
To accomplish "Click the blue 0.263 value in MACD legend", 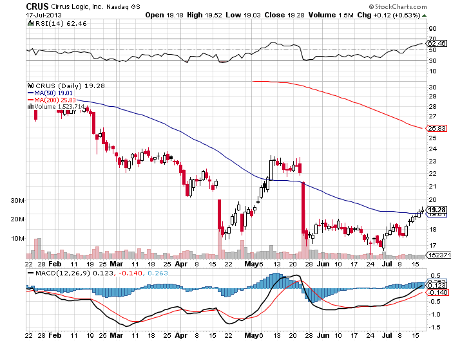I will point(158,273).
